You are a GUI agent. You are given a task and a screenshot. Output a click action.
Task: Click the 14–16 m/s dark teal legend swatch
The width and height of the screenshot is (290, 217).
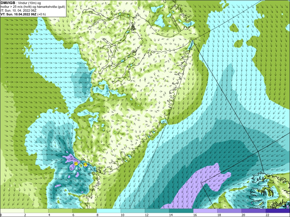(x=181, y=211)
